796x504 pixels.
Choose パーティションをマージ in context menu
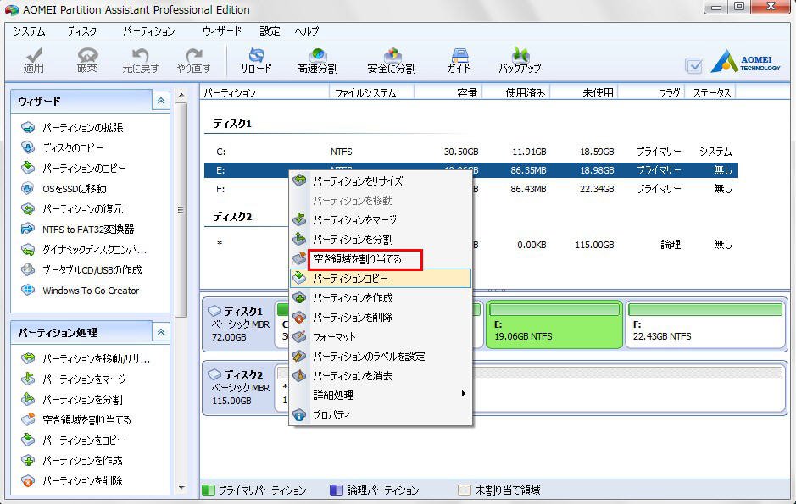tap(381, 220)
